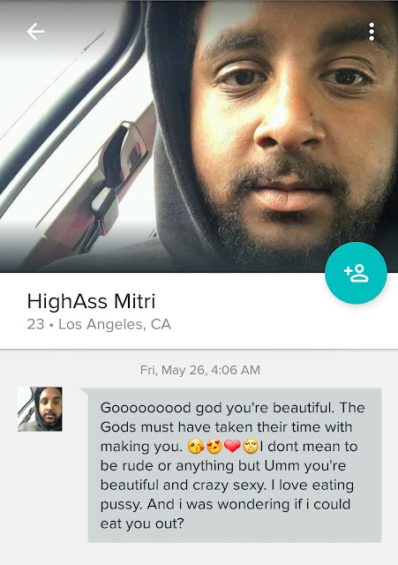Click the red heart emoji in the message

pos(232,447)
